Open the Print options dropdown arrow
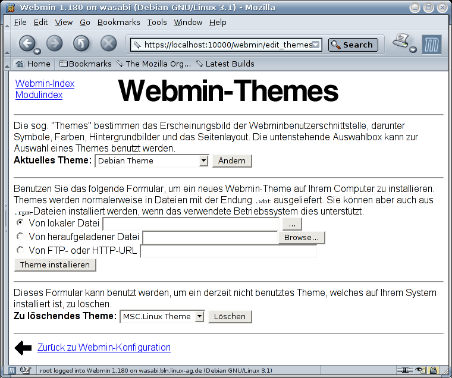 click(413, 49)
